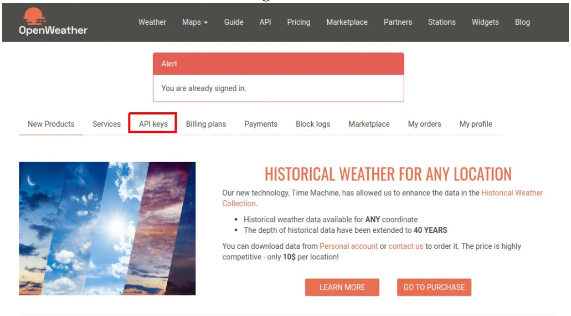
Task: Open the Pricing page
Action: [299, 22]
